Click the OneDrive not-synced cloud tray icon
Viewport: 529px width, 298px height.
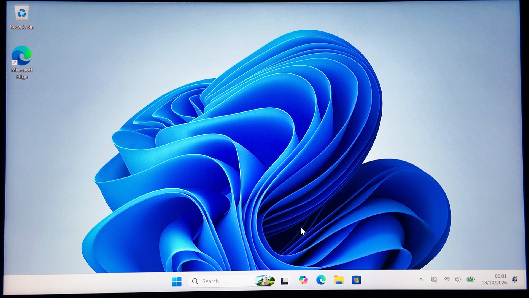tap(434, 280)
